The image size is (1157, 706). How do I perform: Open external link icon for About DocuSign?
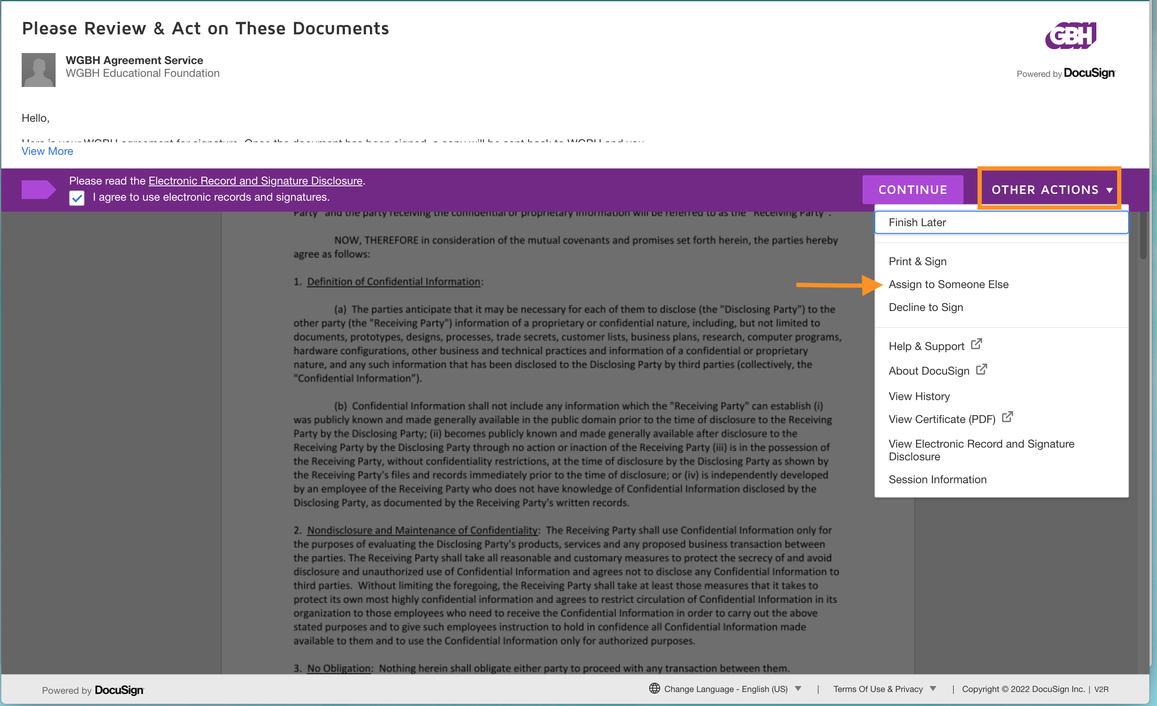click(981, 369)
